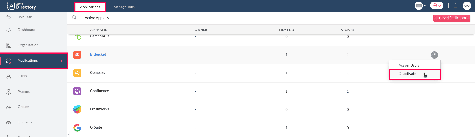Collapse the sidebar using the edge handle
This screenshot has height=137, width=475.
tap(68, 134)
